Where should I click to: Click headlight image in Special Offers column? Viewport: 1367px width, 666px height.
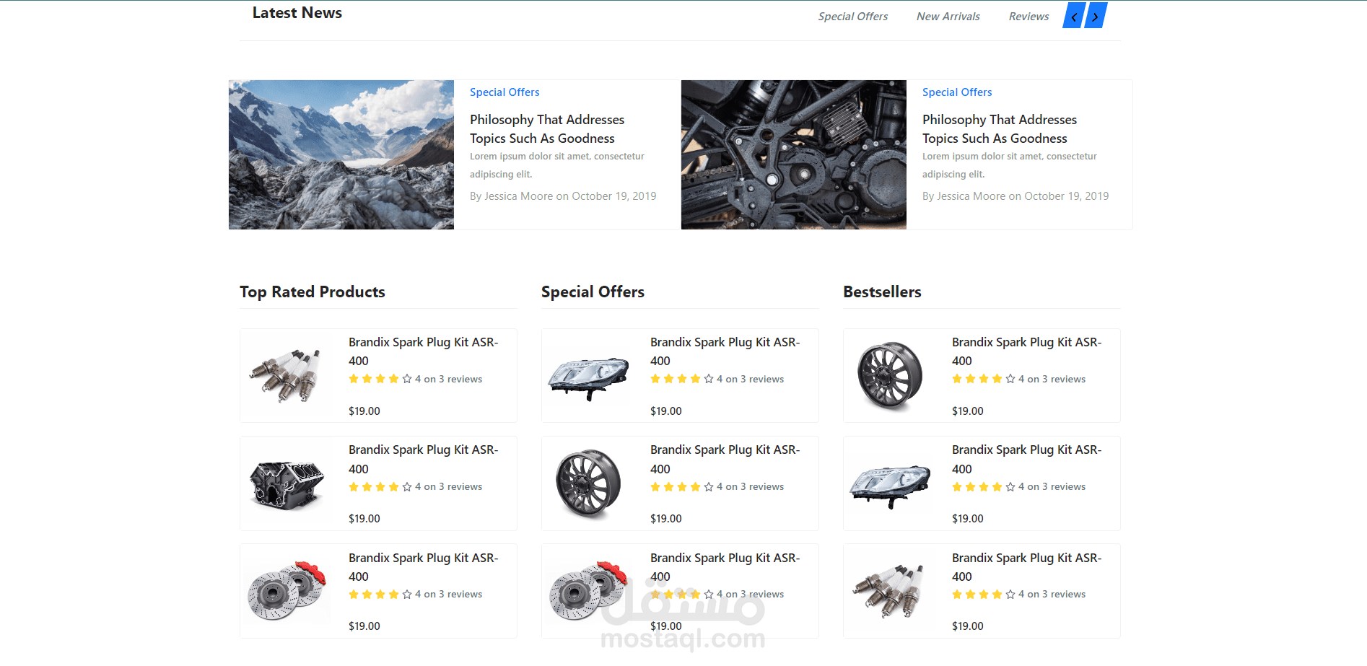588,375
